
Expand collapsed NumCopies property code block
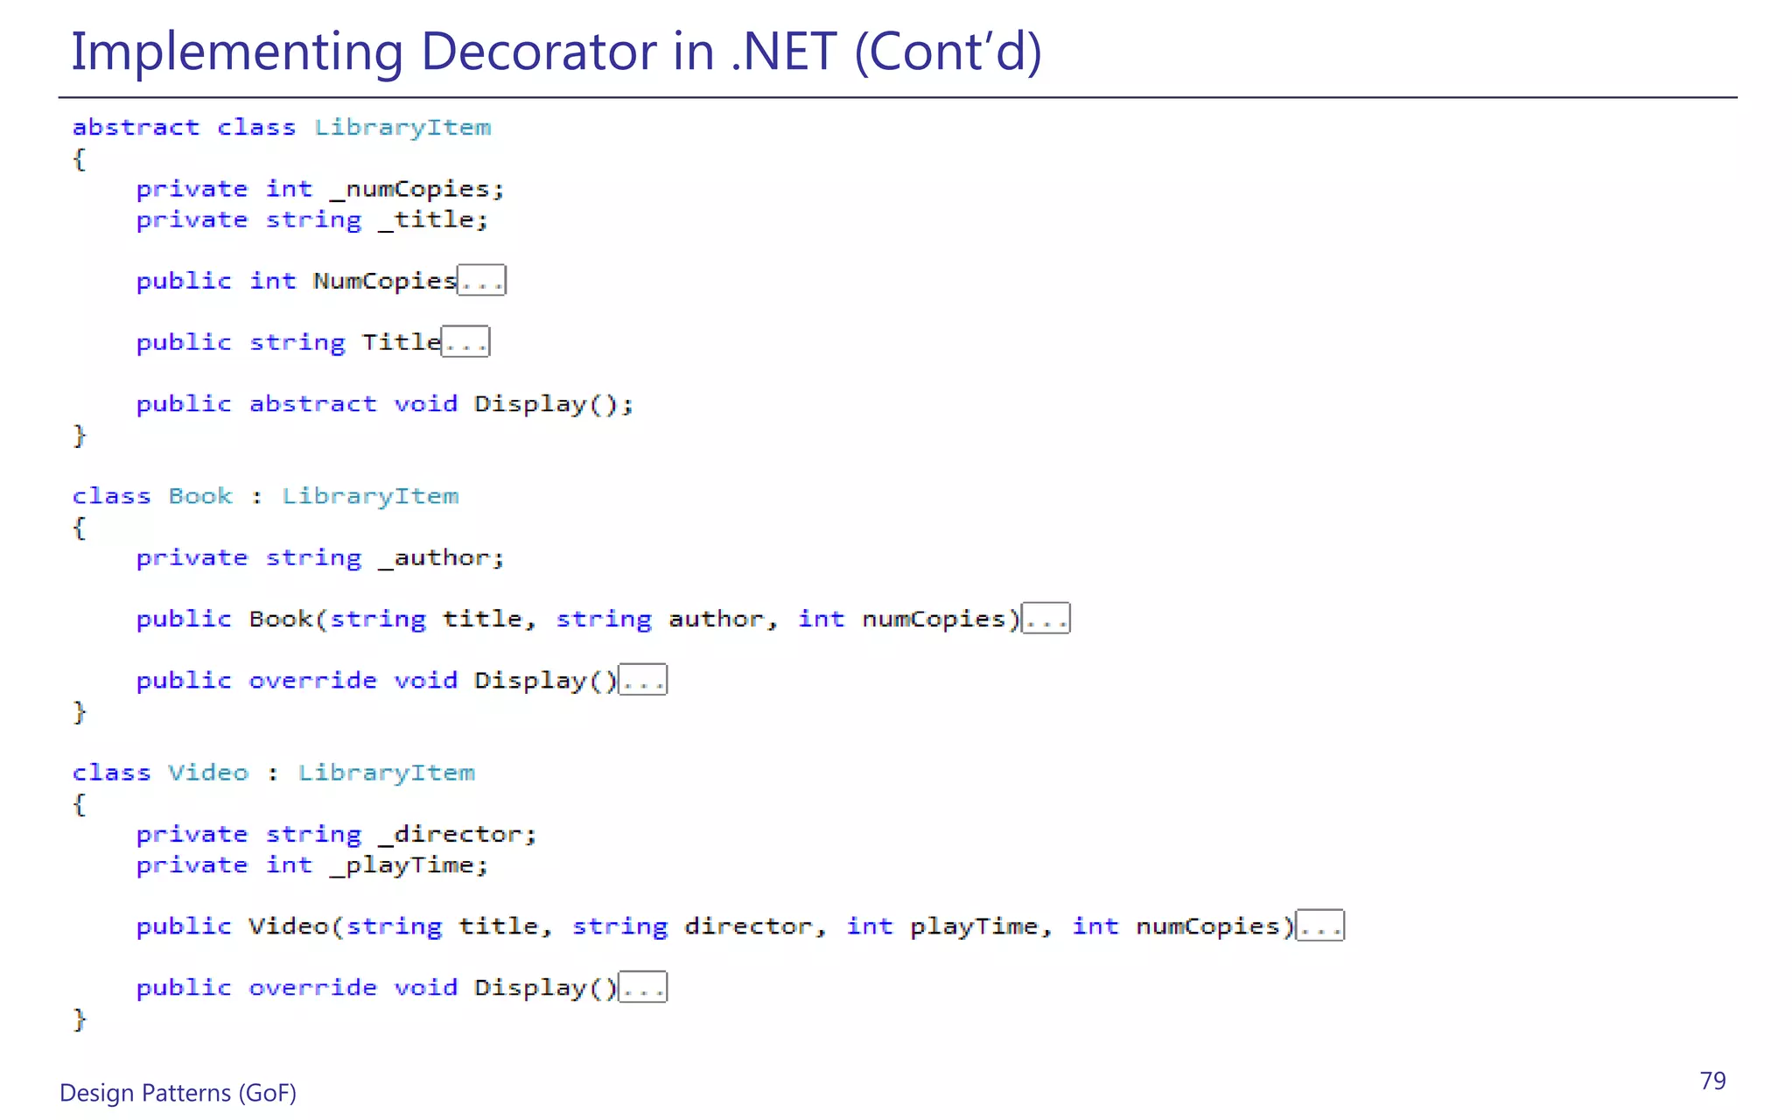481,281
